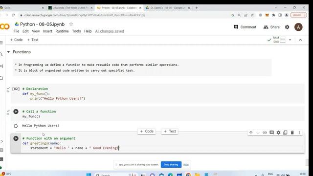Image resolution: width=313 pixels, height=176 pixels.
Task: Delete the selected cell
Action: (292, 132)
